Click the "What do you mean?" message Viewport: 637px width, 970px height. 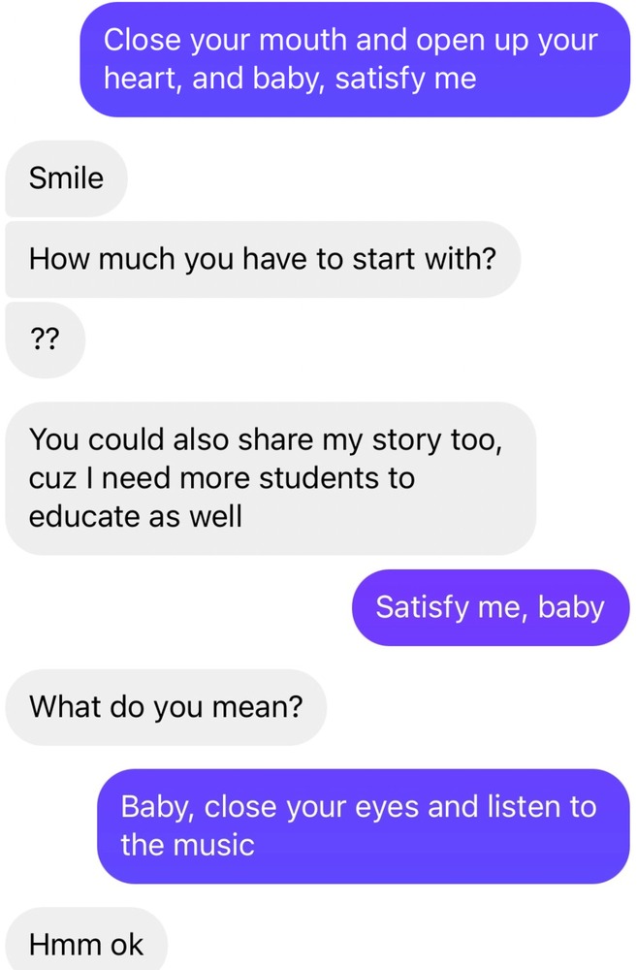tap(166, 705)
